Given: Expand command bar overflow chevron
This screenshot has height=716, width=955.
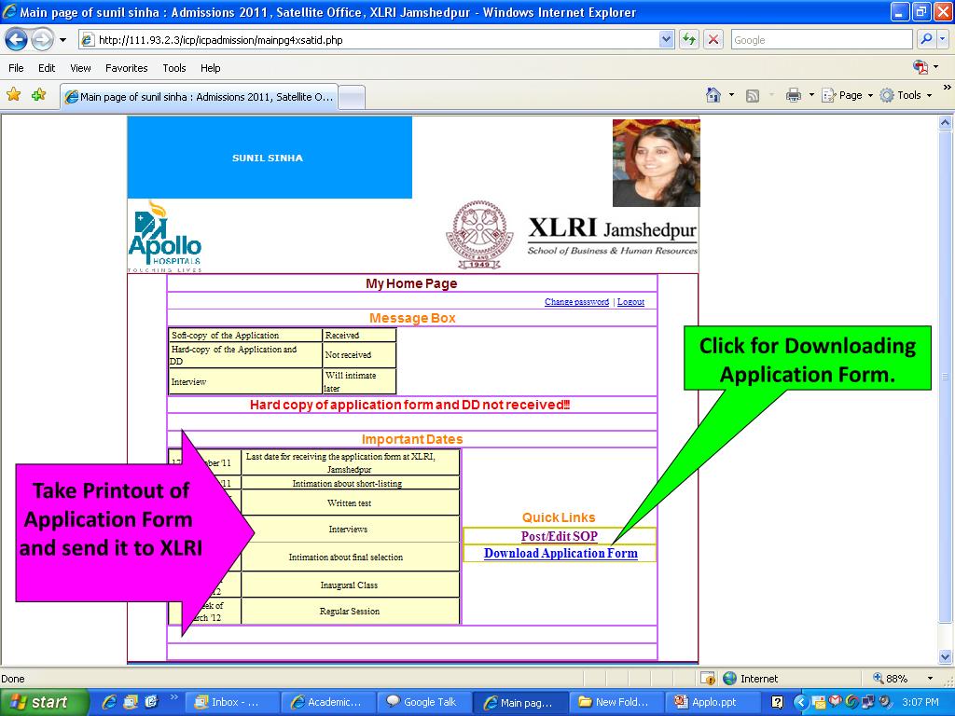Looking at the screenshot, I should click(x=947, y=89).
